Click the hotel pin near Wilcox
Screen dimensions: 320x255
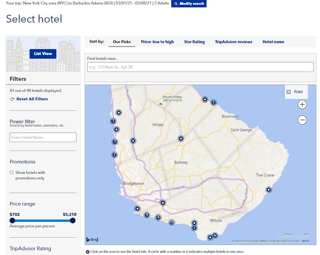193,223
